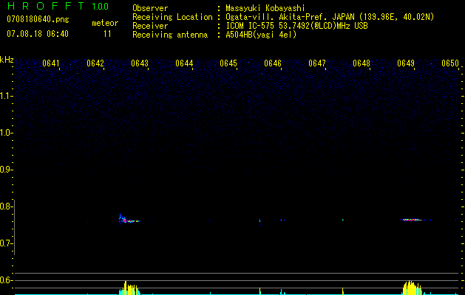This screenshot has width=465, height=295.
Task: Click the word meteor in the header
Action: click(105, 23)
